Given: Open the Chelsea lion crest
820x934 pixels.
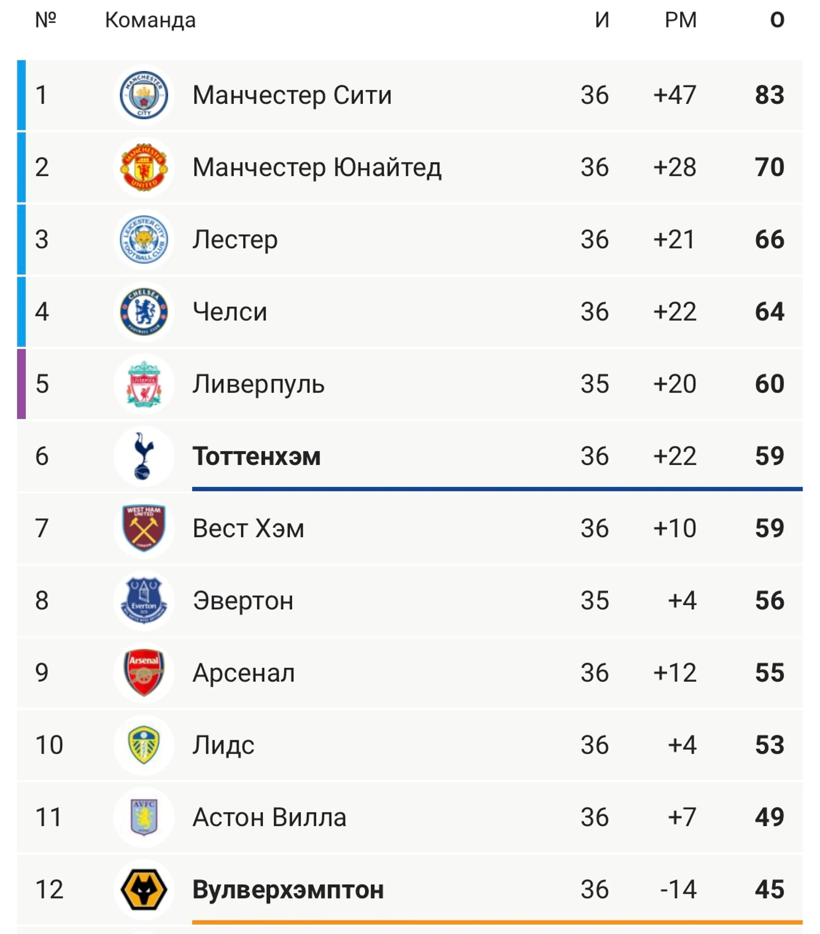Looking at the screenshot, I should tap(144, 312).
